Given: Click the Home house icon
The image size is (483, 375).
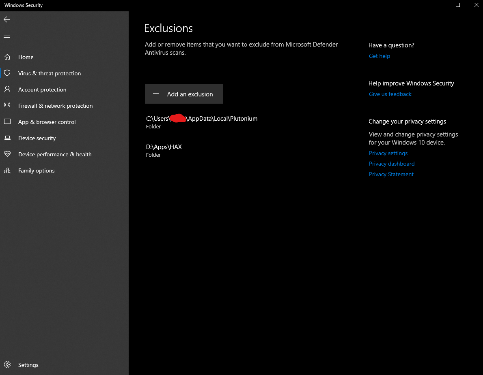Looking at the screenshot, I should tap(7, 57).
